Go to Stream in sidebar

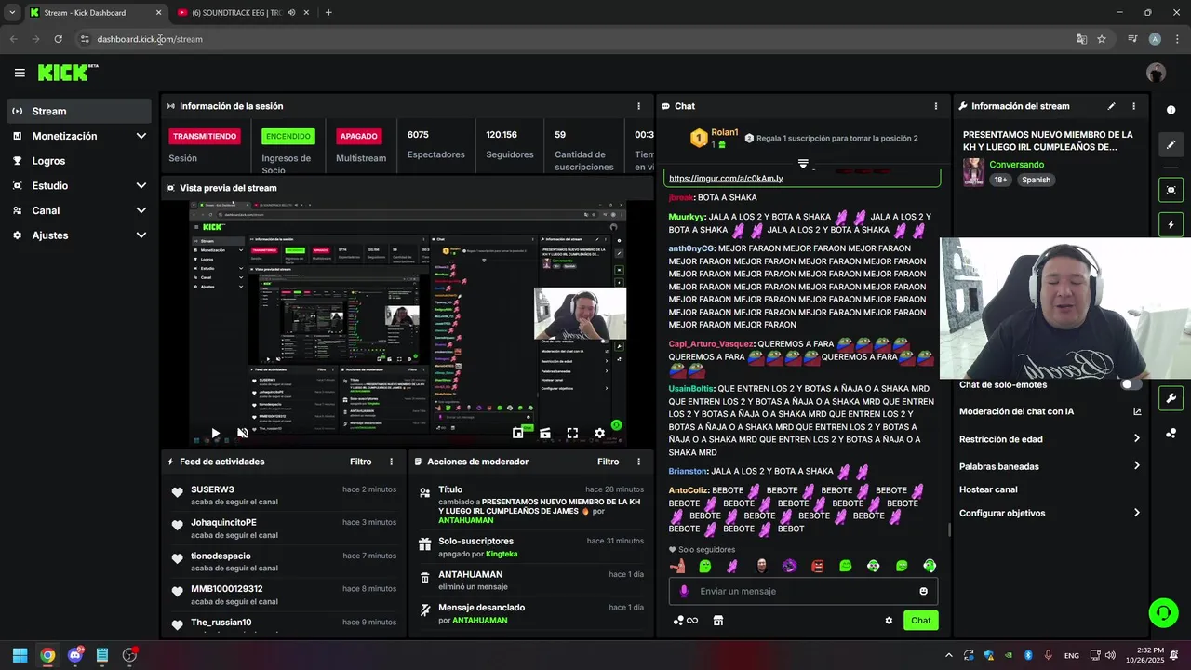(x=79, y=111)
